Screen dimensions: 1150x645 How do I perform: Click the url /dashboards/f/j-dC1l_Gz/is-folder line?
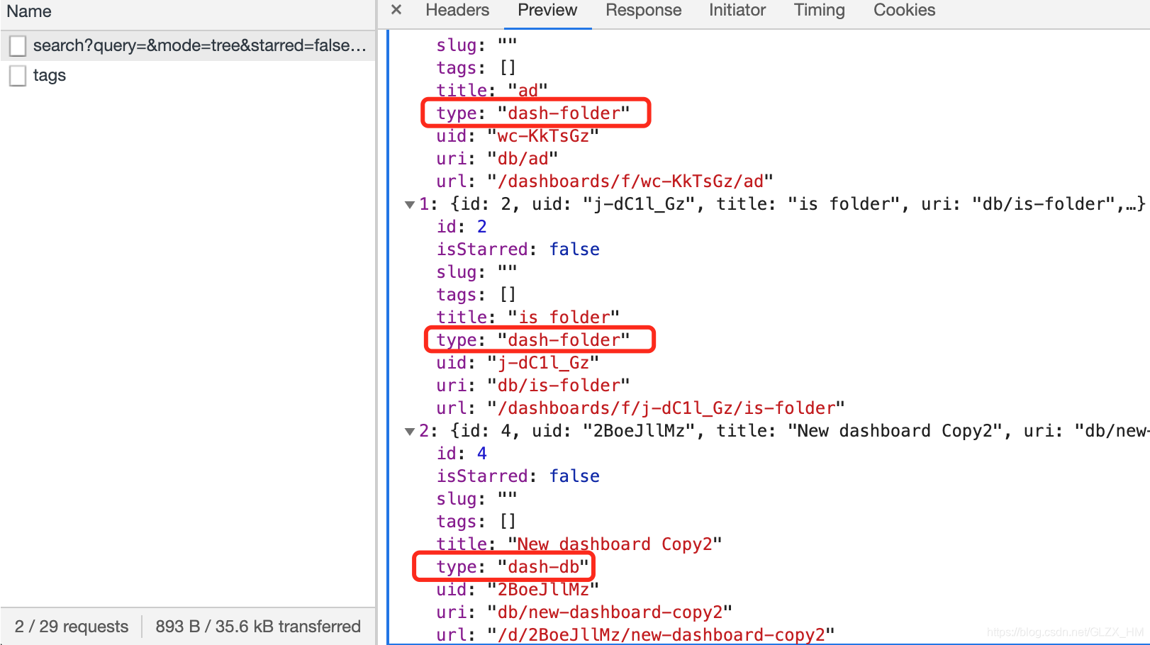pyautogui.click(x=640, y=408)
